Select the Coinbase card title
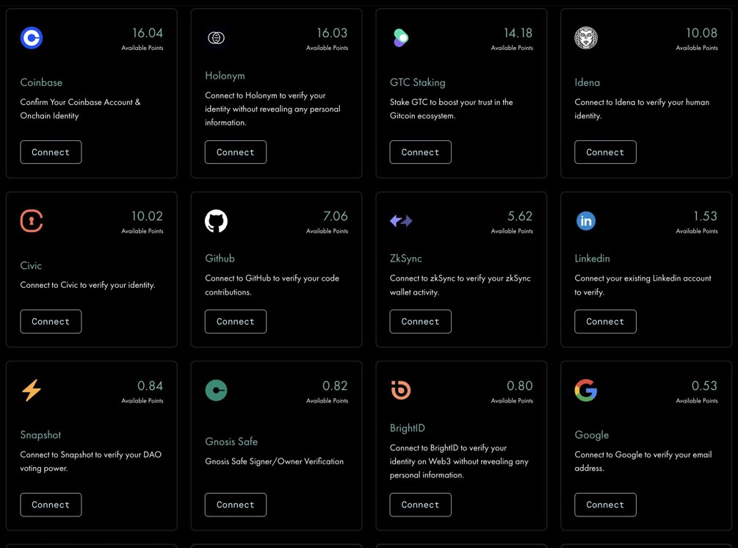 pyautogui.click(x=41, y=82)
